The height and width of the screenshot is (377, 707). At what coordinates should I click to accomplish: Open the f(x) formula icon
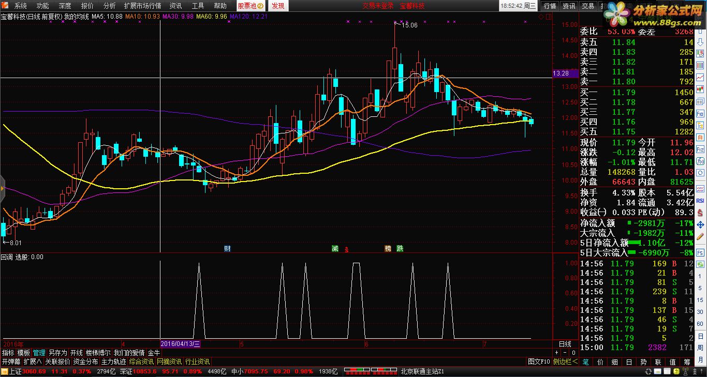(x=700, y=161)
